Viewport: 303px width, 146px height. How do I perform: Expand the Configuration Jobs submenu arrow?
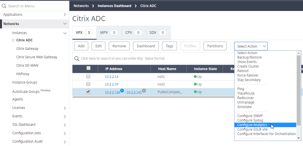pyautogui.click(x=65, y=133)
